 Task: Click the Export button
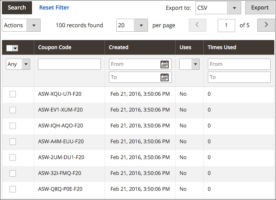(x=260, y=8)
